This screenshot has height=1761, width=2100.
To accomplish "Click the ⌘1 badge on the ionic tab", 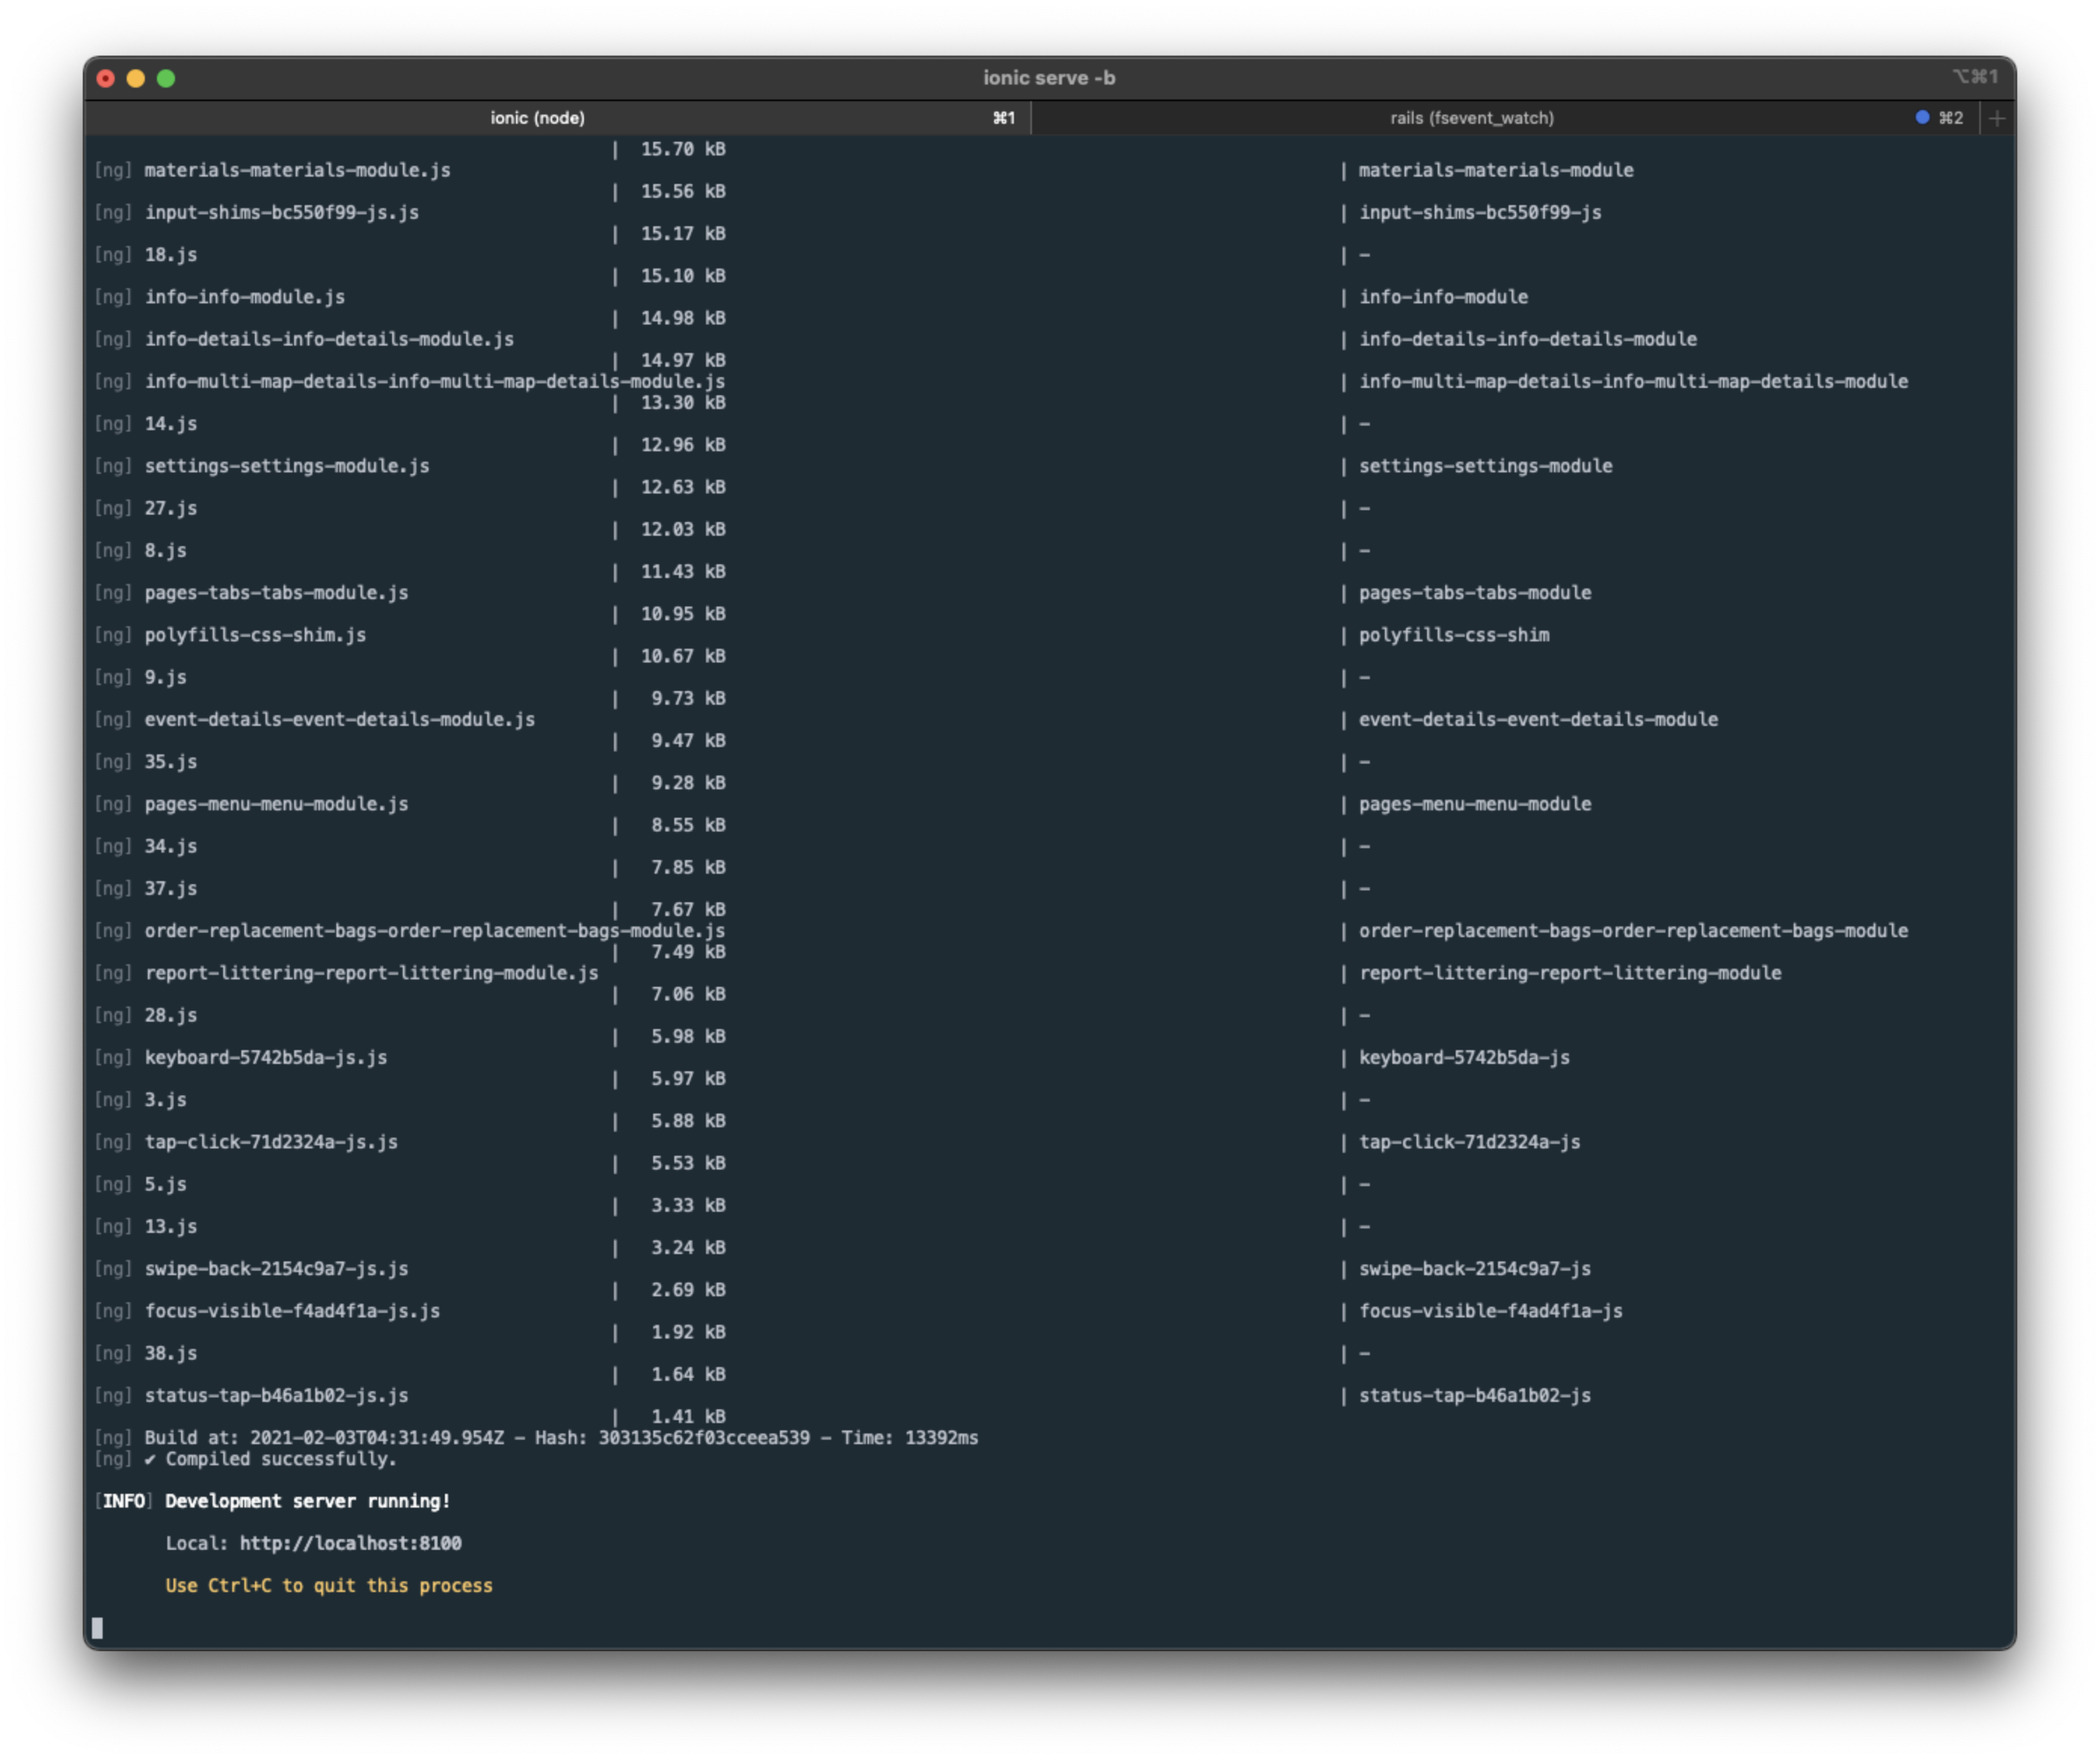I will point(1003,117).
